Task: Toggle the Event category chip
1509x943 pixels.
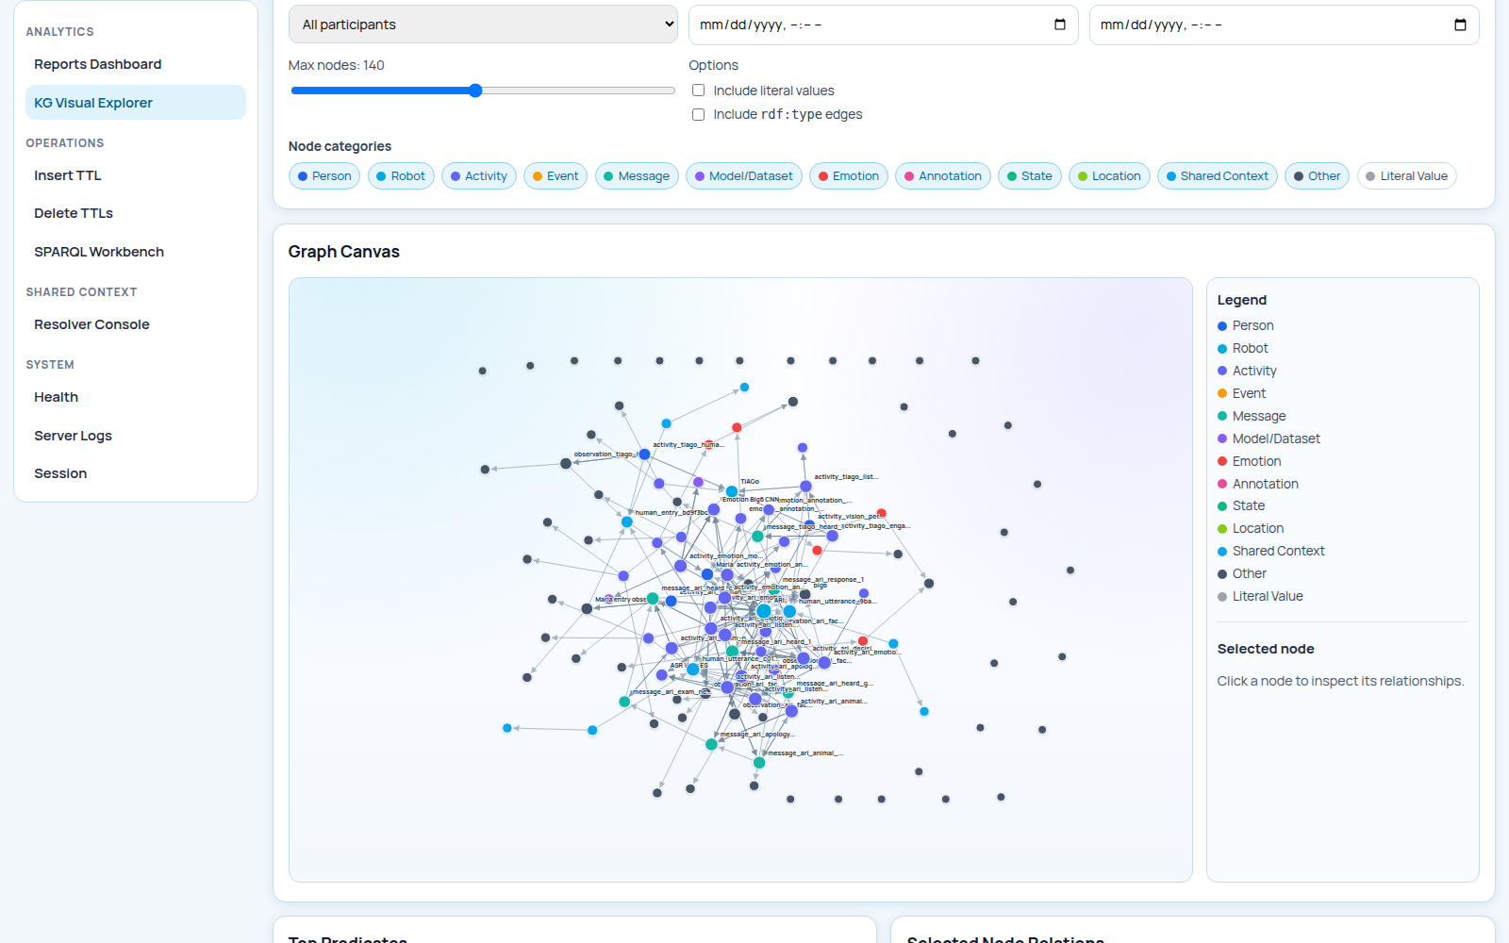Action: pos(556,176)
